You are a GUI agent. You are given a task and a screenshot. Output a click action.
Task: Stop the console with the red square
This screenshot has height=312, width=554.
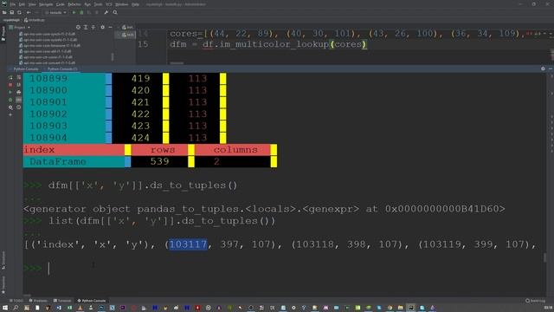tap(10, 85)
